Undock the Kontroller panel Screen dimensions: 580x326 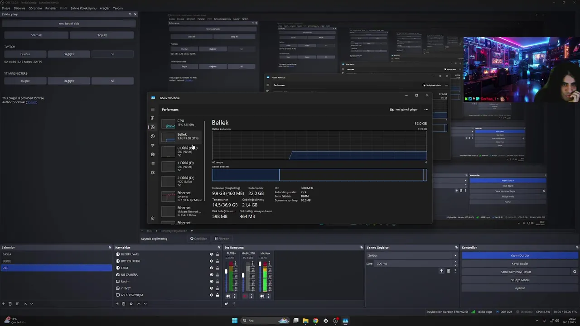577,248
